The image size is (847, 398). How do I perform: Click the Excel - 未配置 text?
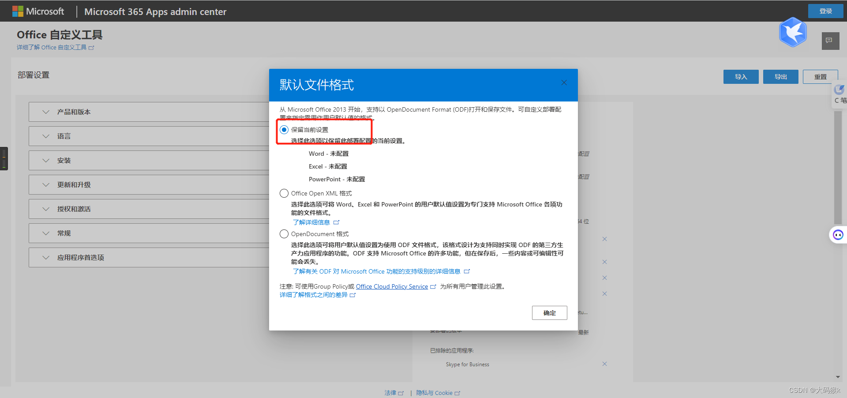coord(328,166)
